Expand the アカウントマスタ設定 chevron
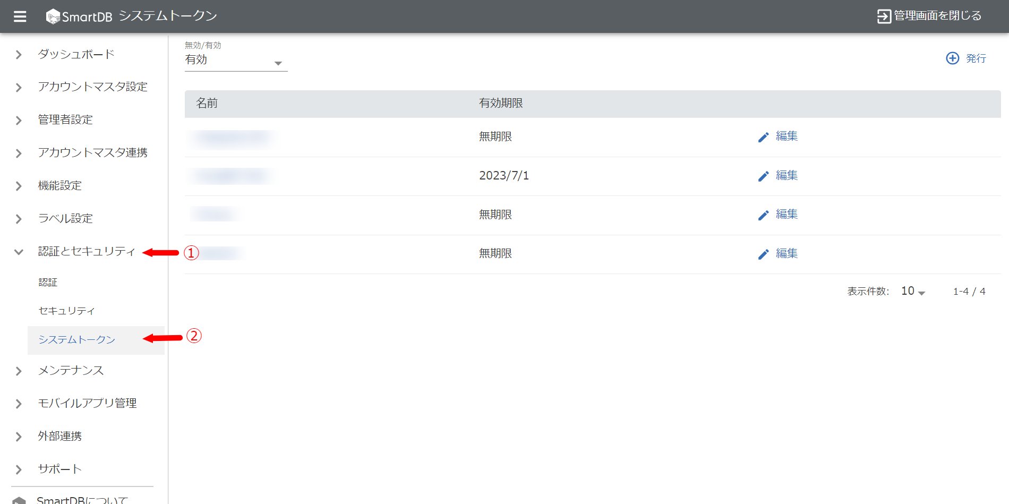Screen dimensions: 1009x504 point(19,88)
